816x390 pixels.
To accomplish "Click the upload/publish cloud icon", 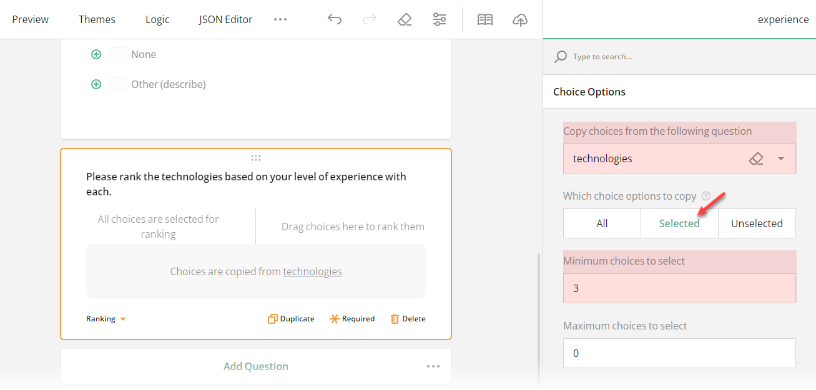I will tap(519, 19).
